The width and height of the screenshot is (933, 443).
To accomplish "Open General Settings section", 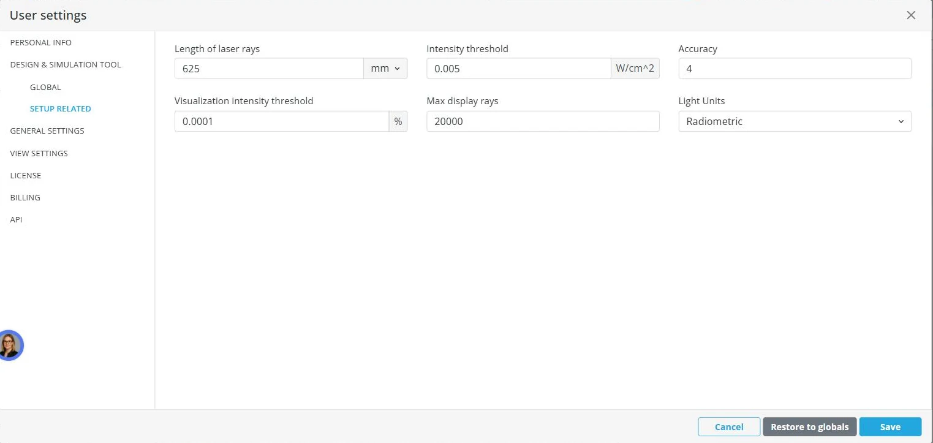I will (x=47, y=131).
